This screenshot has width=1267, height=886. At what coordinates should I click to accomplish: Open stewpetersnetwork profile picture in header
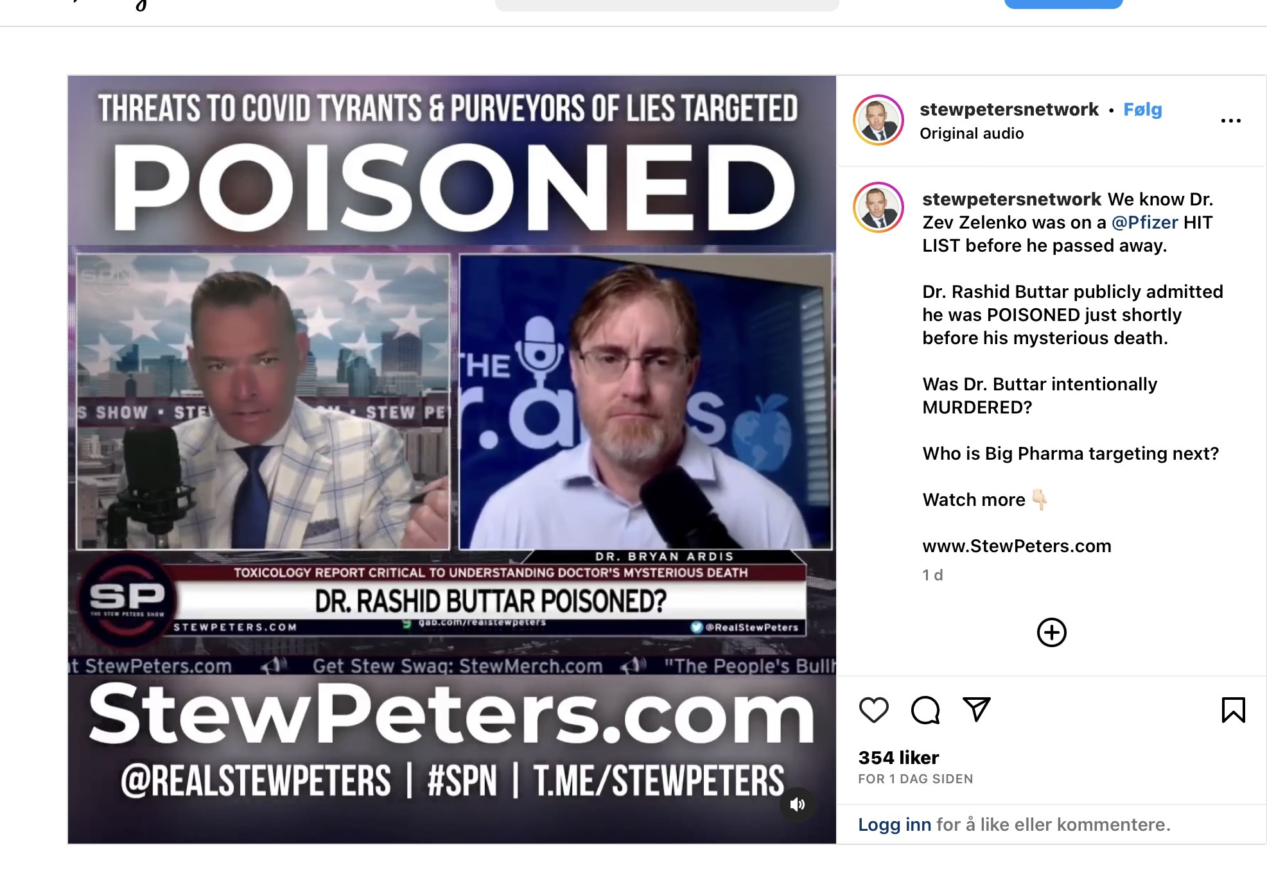point(878,120)
